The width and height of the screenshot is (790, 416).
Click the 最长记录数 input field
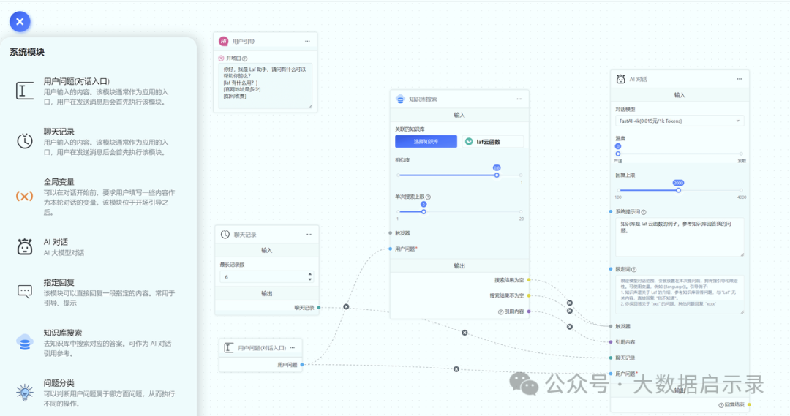coord(266,277)
